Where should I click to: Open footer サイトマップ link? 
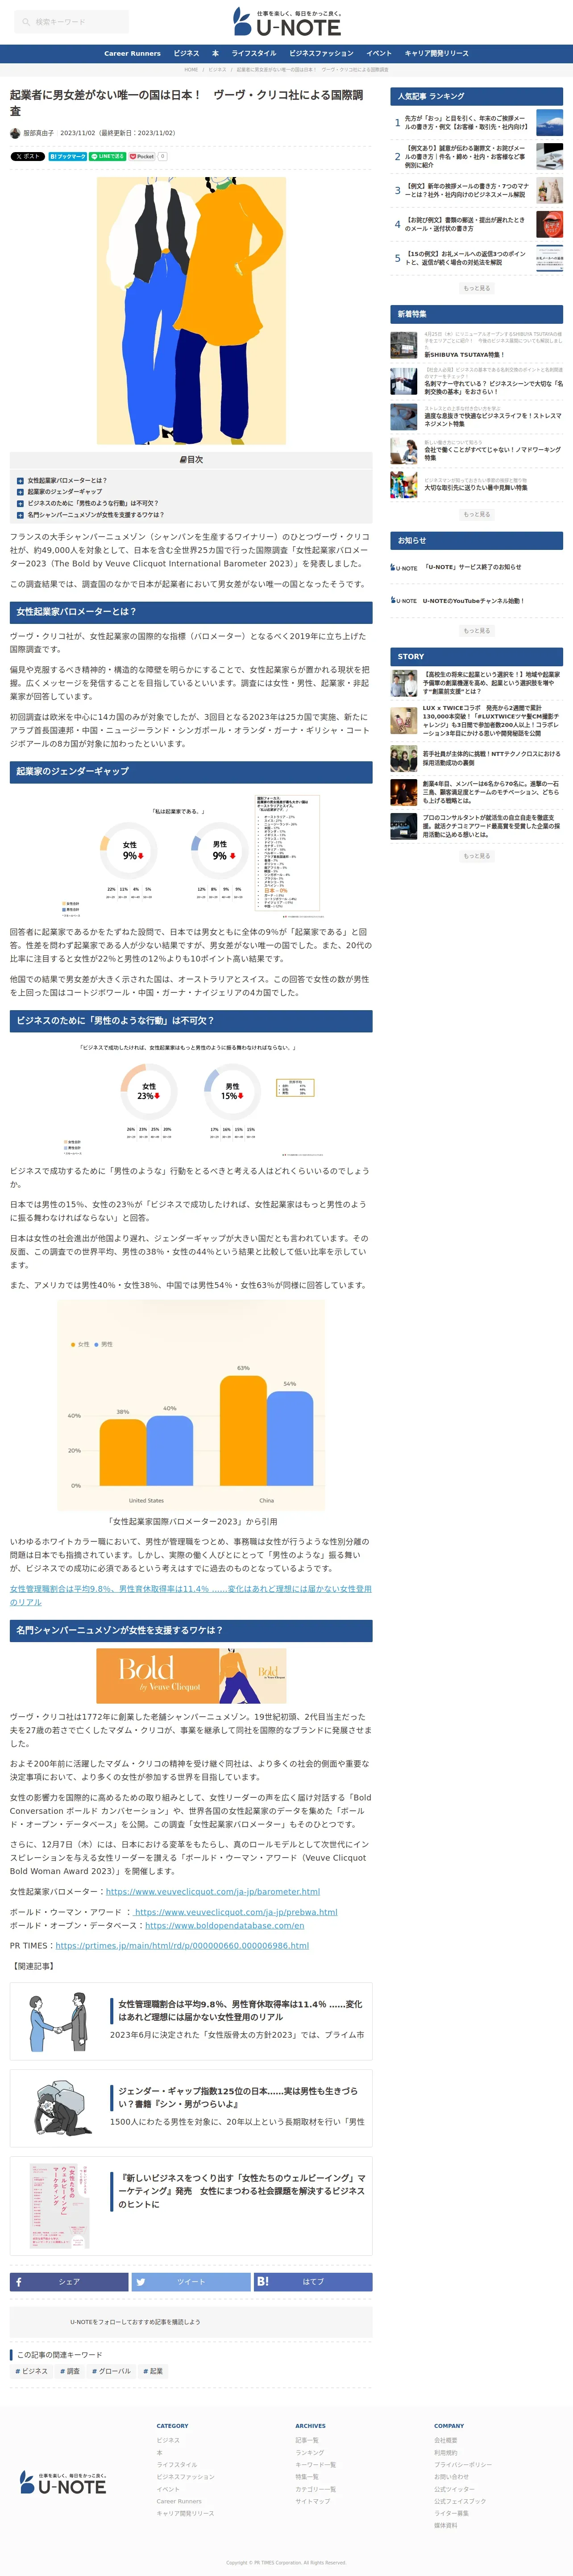point(313,2501)
